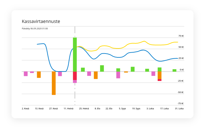
Task: Click the 75 t€ y-axis label
Action: tap(181, 36)
